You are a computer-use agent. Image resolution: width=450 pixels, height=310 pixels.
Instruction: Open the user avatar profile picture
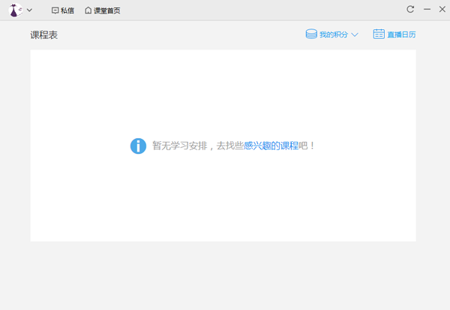[x=16, y=11]
